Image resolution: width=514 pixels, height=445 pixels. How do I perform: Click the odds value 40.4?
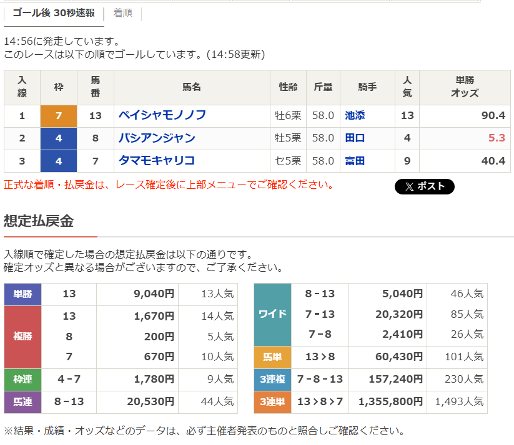pyautogui.click(x=493, y=161)
